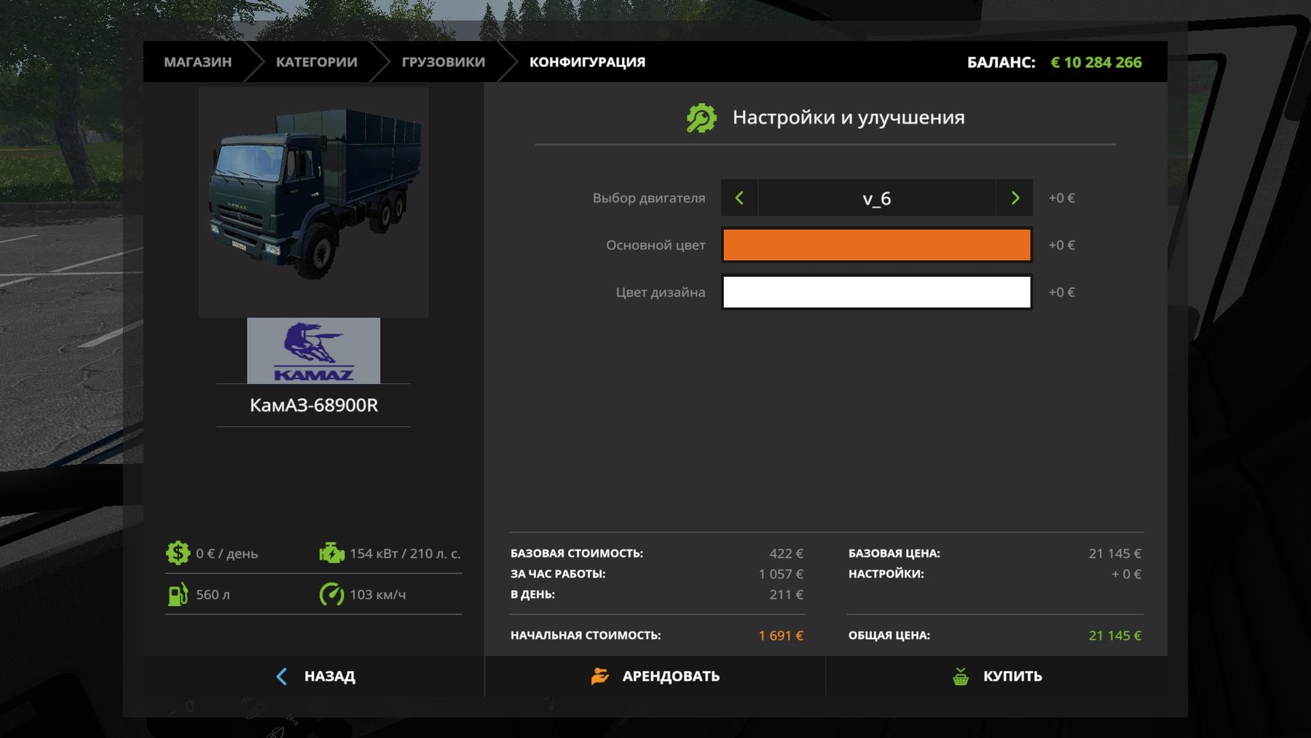1311x738 pixels.
Task: Click the KamAZ truck preview image
Action: pos(313,202)
